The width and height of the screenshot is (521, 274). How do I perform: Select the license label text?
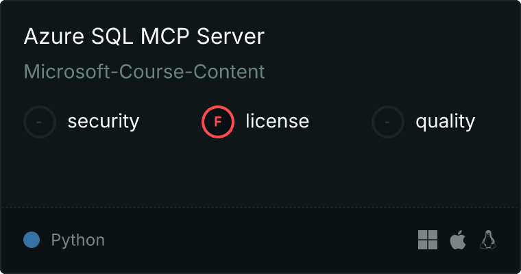pyautogui.click(x=278, y=121)
